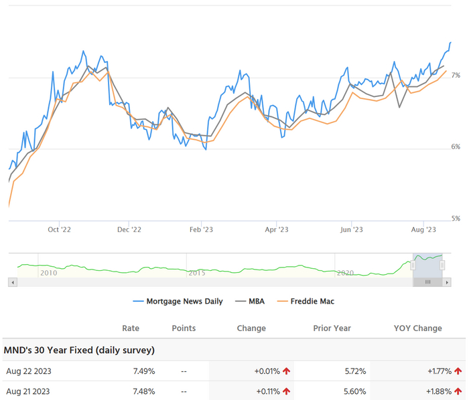Click the navigator scrollbar thumb grip
This screenshot has width=469, height=400.
tap(427, 282)
